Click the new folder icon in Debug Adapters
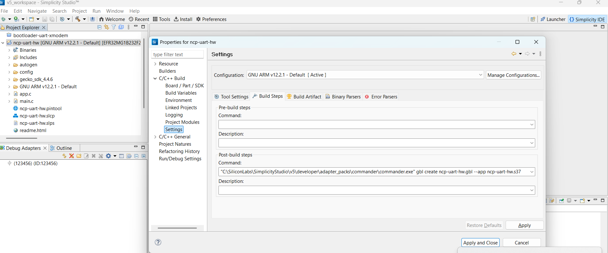The width and height of the screenshot is (608, 253). pyautogui.click(x=79, y=156)
